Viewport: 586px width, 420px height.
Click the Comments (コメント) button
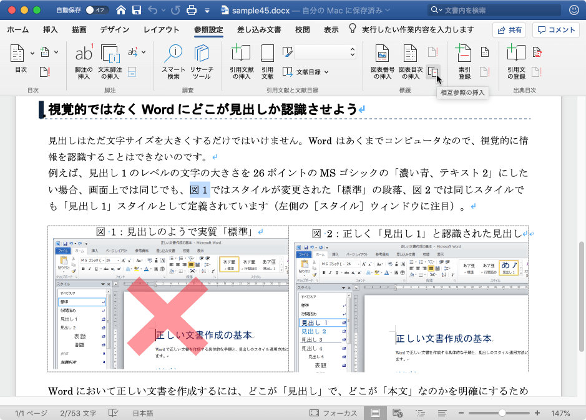click(x=555, y=30)
